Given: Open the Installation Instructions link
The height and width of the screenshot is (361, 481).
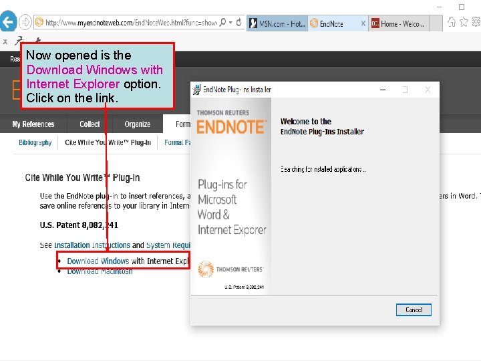Looking at the screenshot, I should point(92,245).
